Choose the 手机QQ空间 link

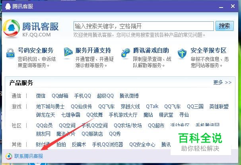coord(95,125)
